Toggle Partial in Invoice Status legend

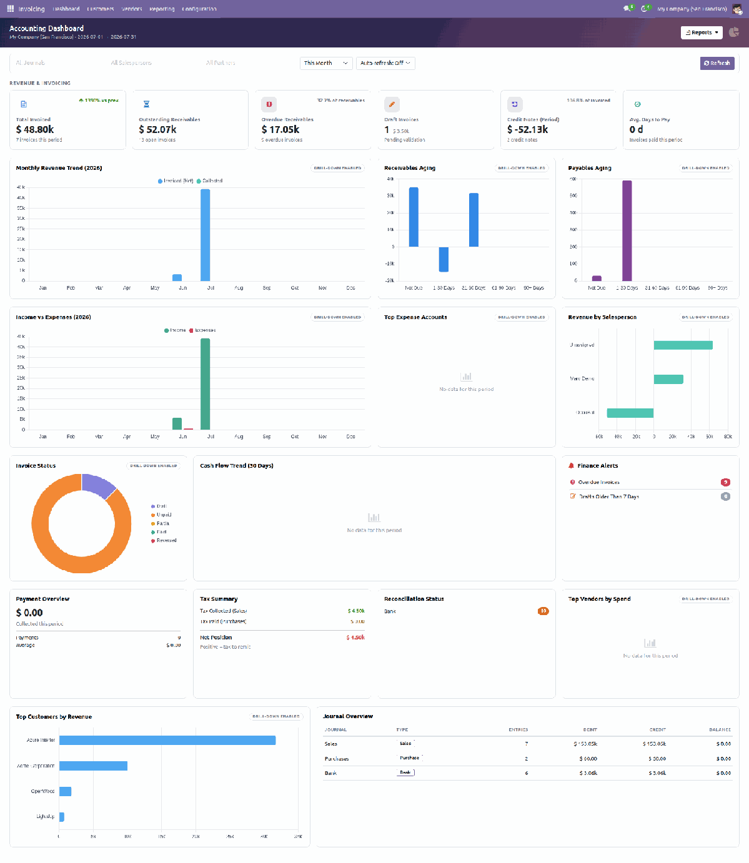coord(160,523)
